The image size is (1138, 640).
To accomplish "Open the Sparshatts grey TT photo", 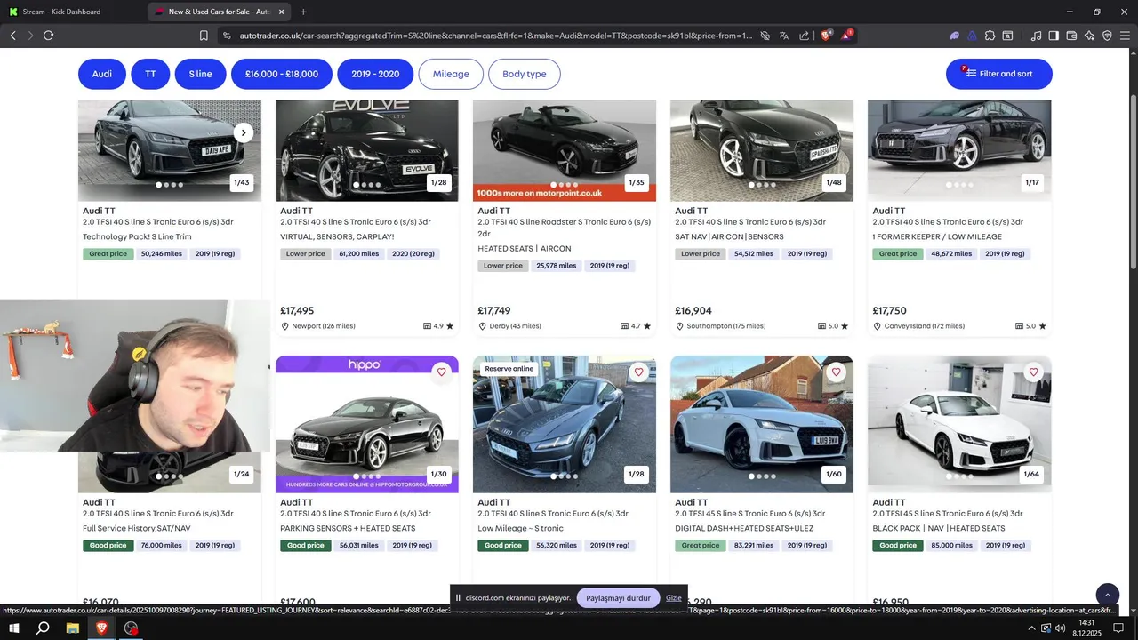I will 762,150.
